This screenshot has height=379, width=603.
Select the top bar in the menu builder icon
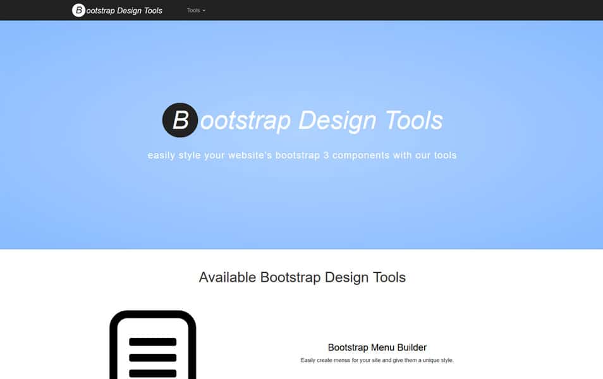(x=152, y=342)
